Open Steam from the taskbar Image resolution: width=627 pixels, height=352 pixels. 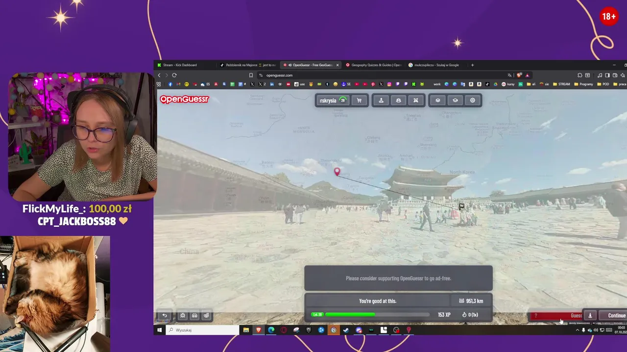click(346, 330)
